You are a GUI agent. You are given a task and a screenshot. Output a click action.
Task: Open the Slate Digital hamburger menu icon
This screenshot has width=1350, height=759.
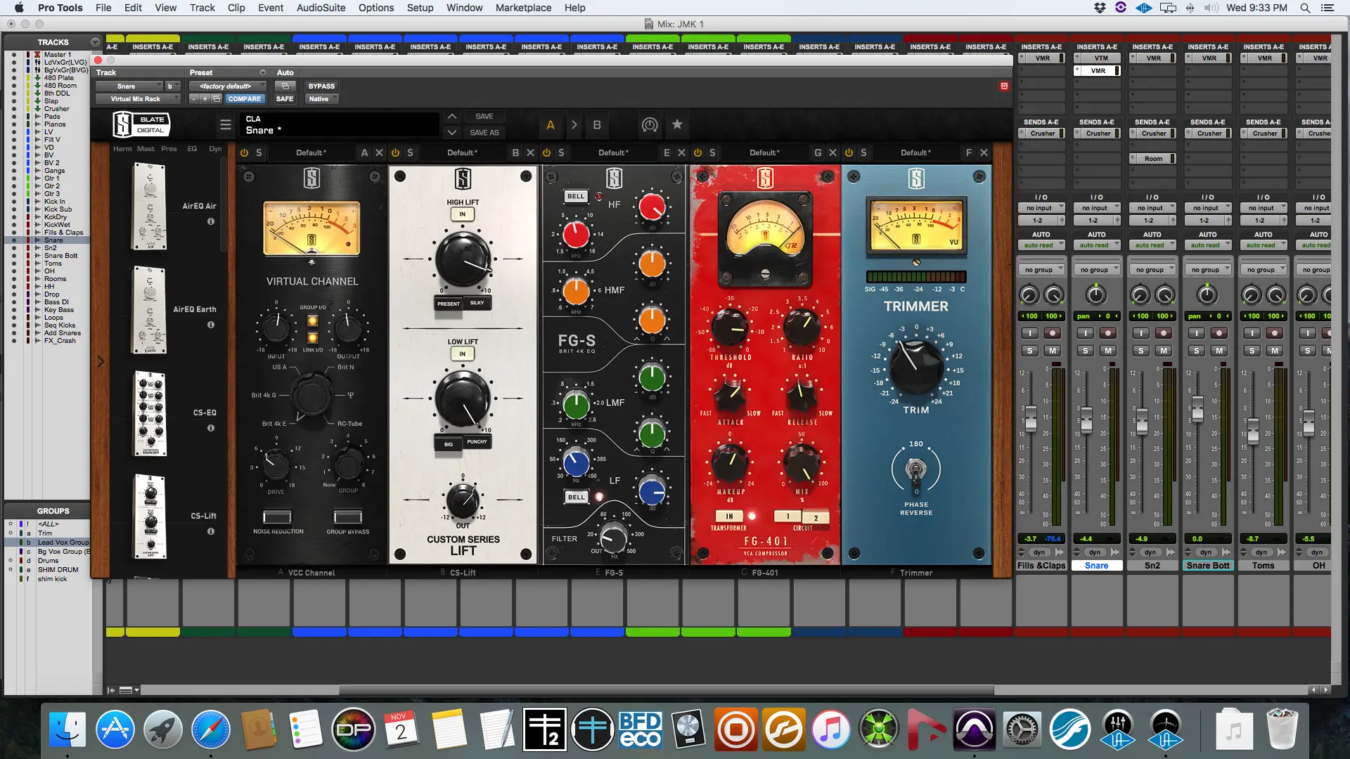225,124
